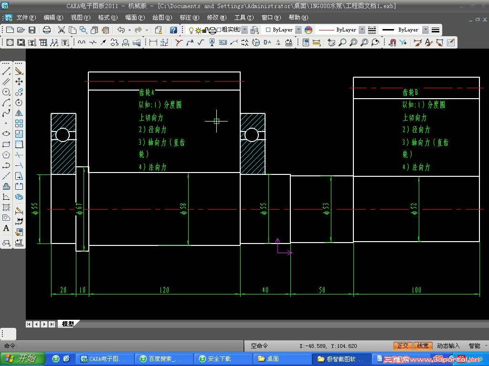The width and height of the screenshot is (489, 366).
Task: Open the 极智截图软 taskbar button
Action: coord(341,359)
